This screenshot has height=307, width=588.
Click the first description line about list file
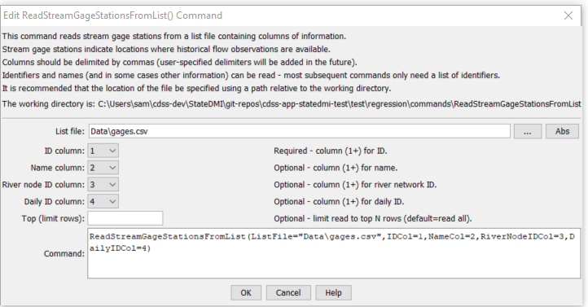pyautogui.click(x=174, y=37)
